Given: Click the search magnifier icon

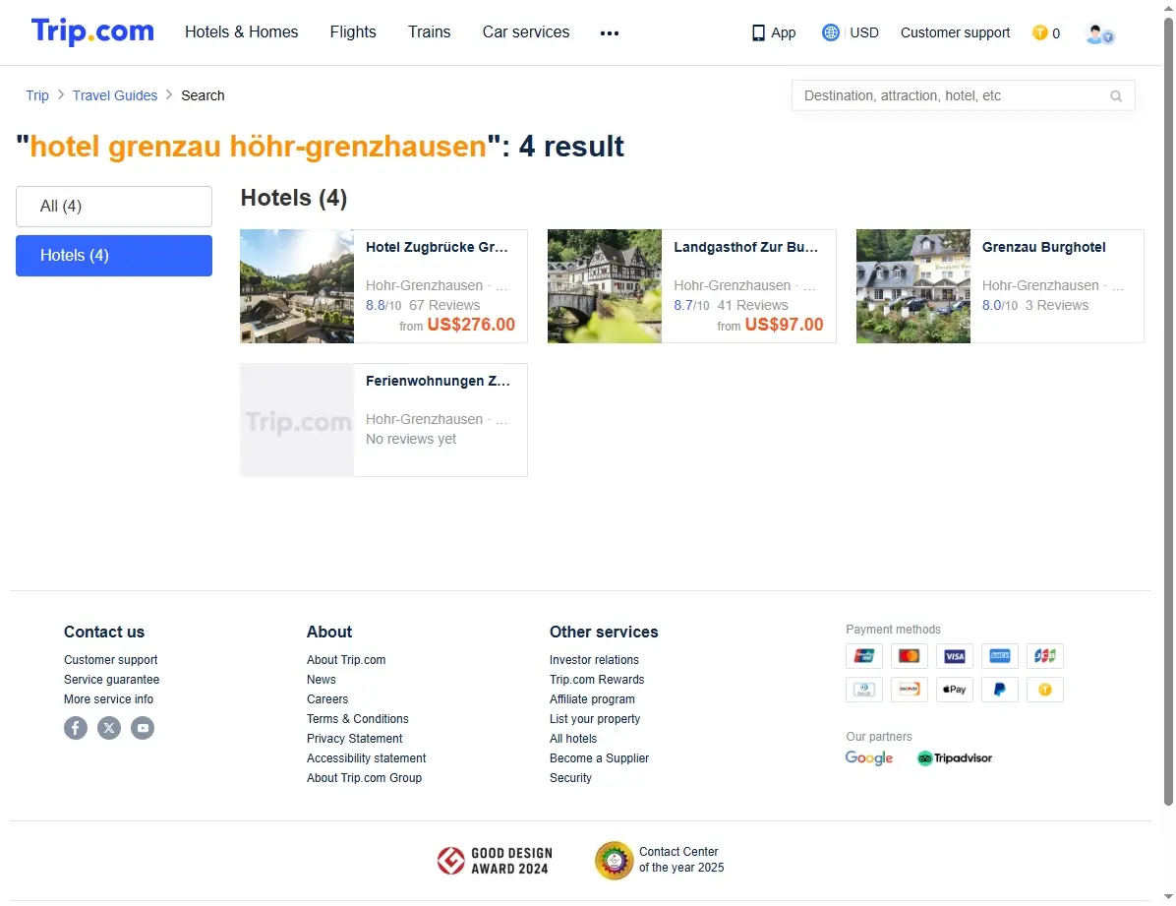Looking at the screenshot, I should point(1116,96).
